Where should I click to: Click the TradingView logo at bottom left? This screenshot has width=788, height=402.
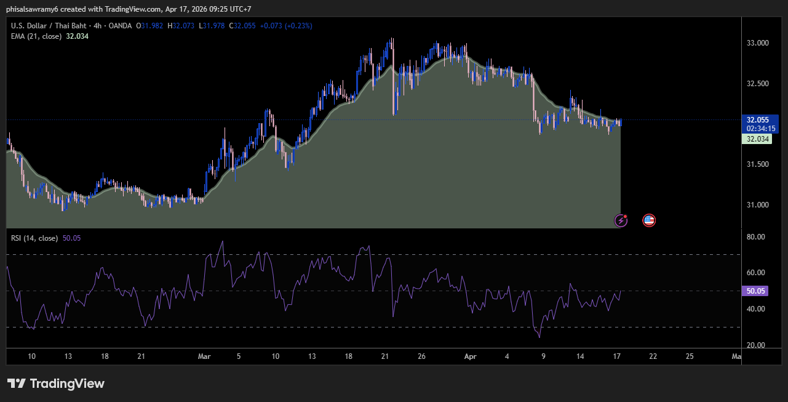56,384
